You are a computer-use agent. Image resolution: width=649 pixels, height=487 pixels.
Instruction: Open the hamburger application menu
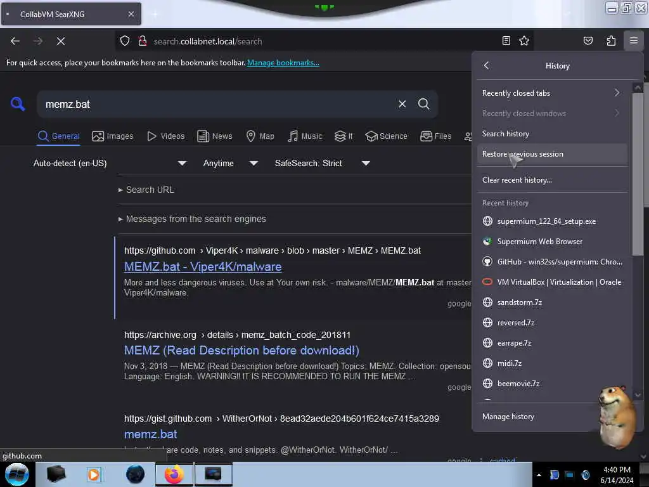[633, 41]
